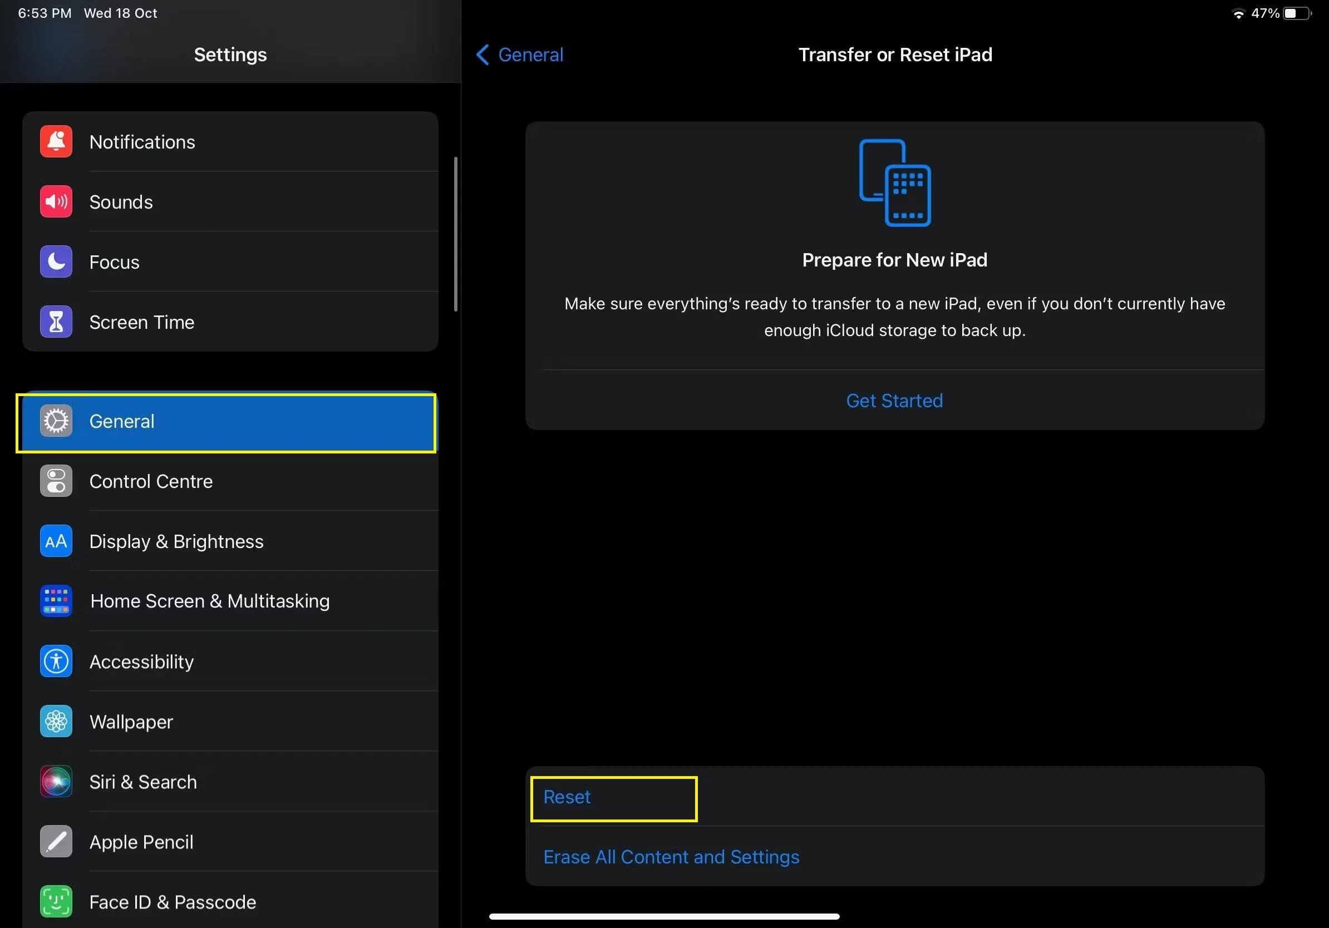Screen dimensions: 1329x928
Task: Open the Face ID & Passcode label
Action: click(x=173, y=902)
